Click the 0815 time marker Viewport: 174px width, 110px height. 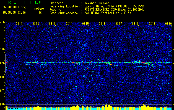pyautogui.click(x=85, y=23)
